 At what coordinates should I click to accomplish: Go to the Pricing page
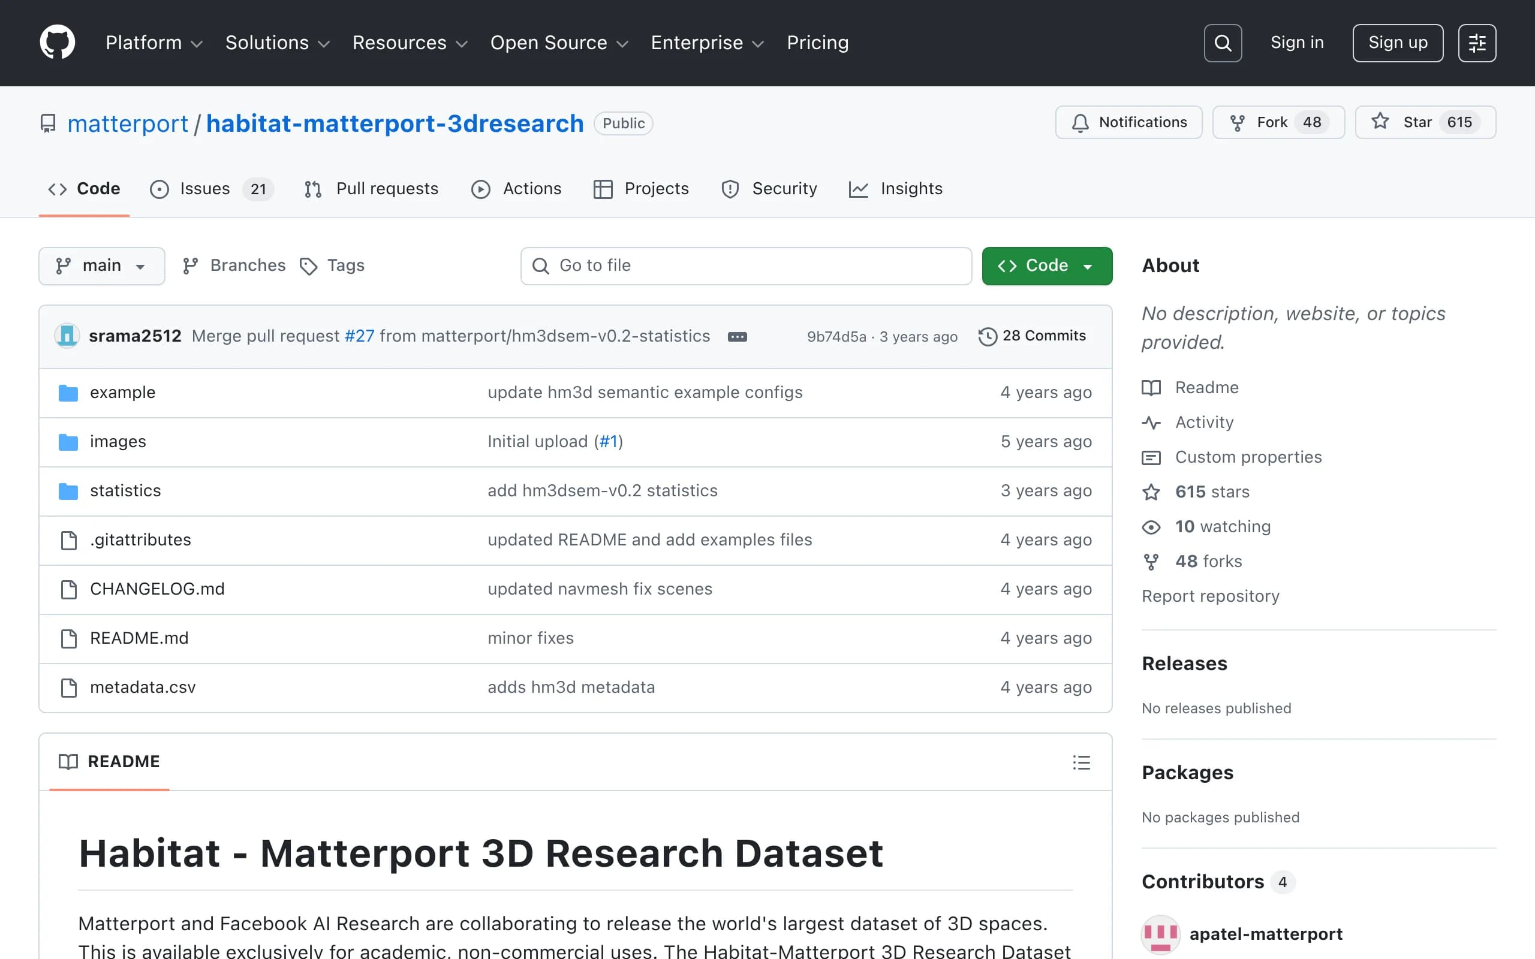click(x=818, y=43)
